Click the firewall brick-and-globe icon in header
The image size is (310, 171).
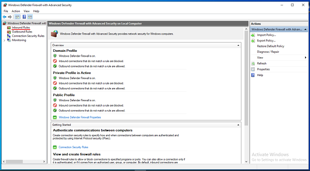(54, 34)
